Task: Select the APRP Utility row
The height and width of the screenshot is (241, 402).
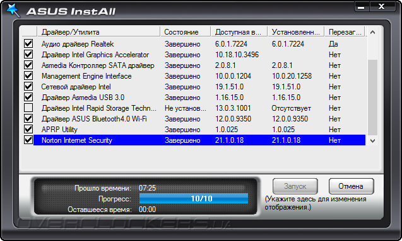Action: click(x=199, y=130)
